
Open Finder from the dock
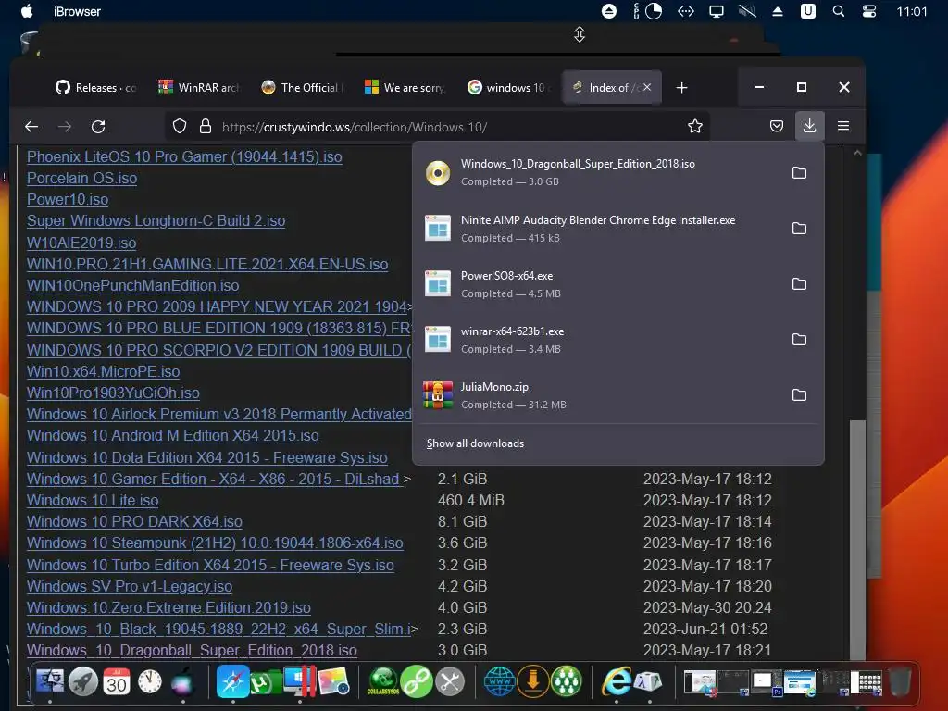pyautogui.click(x=50, y=682)
